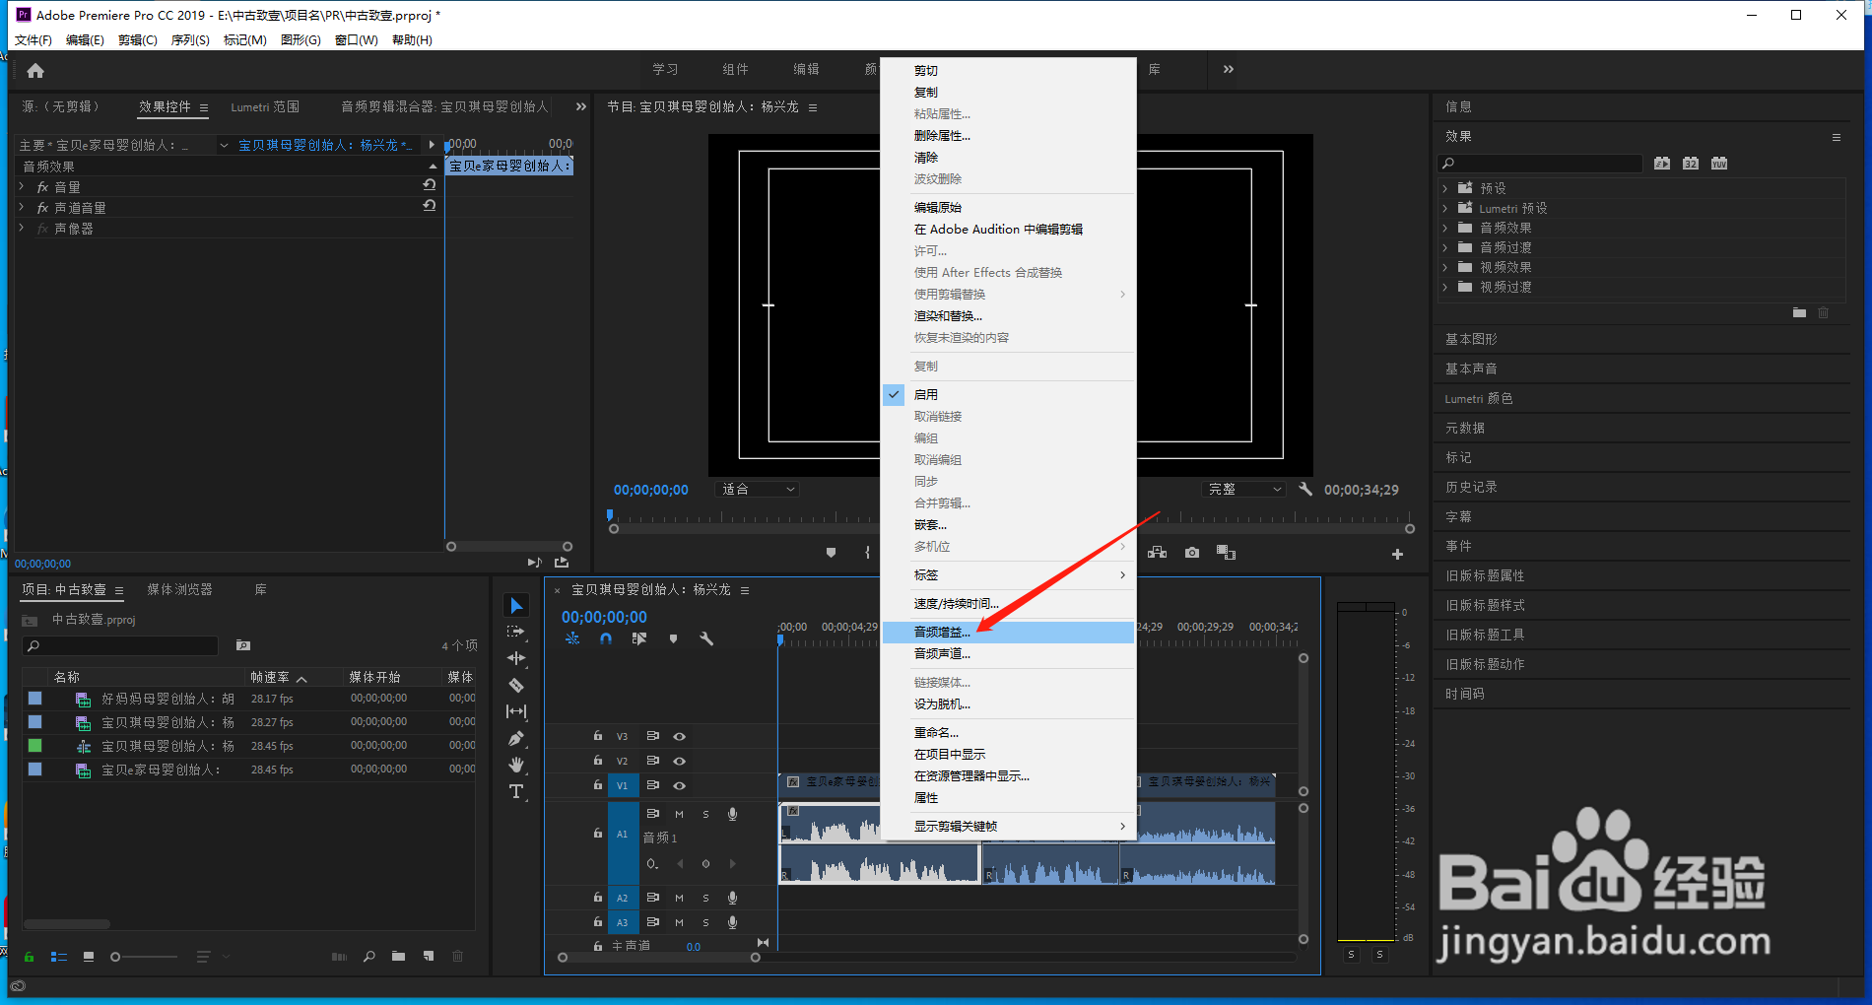The width and height of the screenshot is (1872, 1005).
Task: Switch project panel to list view
Action: pos(59,956)
